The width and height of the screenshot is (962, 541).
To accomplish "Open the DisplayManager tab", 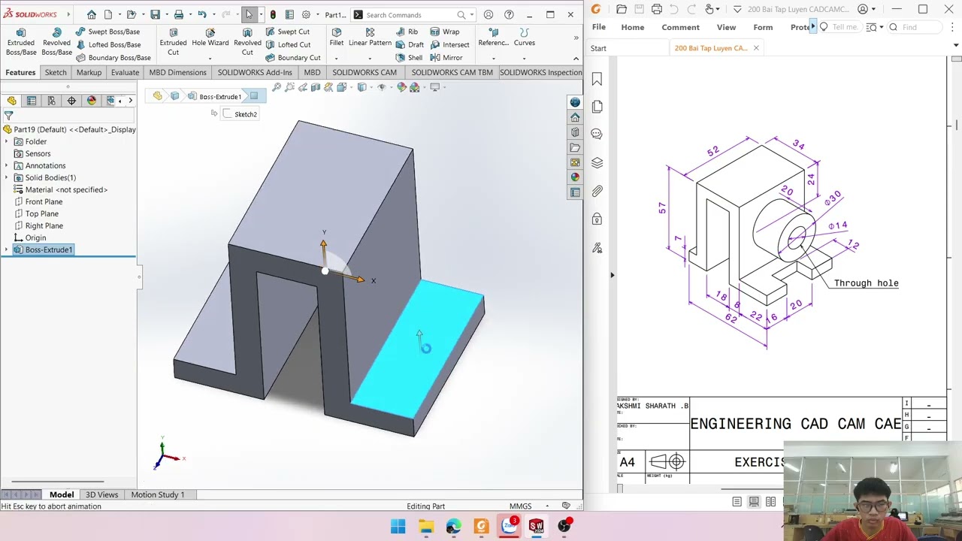I will coord(92,101).
